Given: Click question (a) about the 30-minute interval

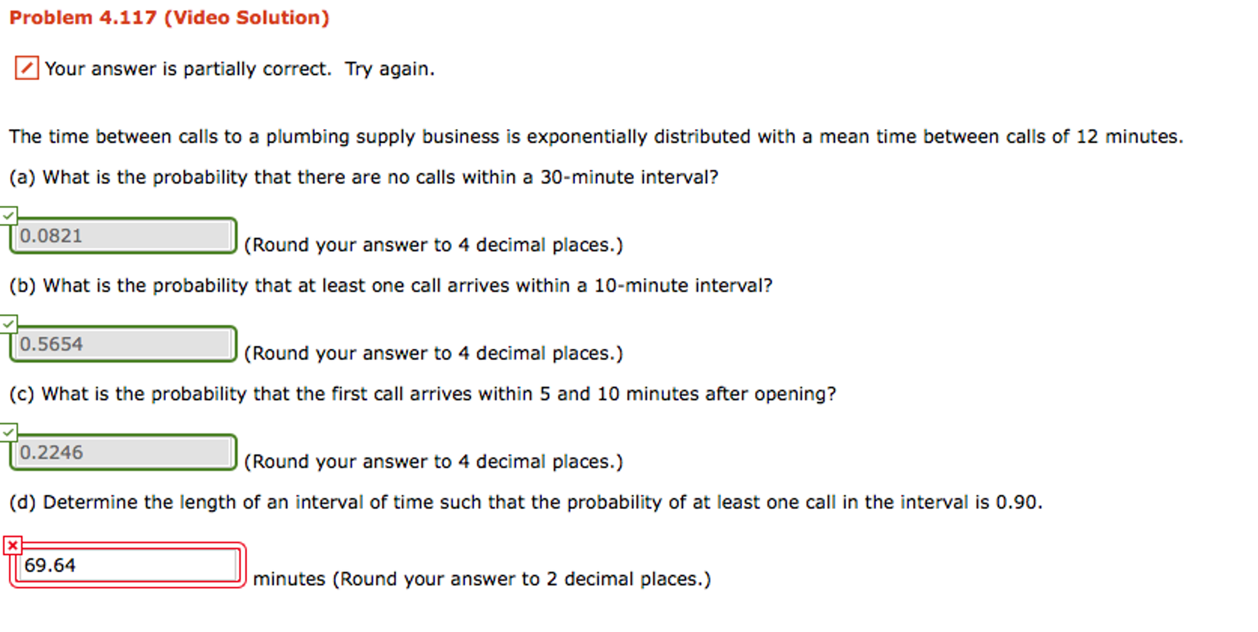Looking at the screenshot, I should [x=363, y=178].
